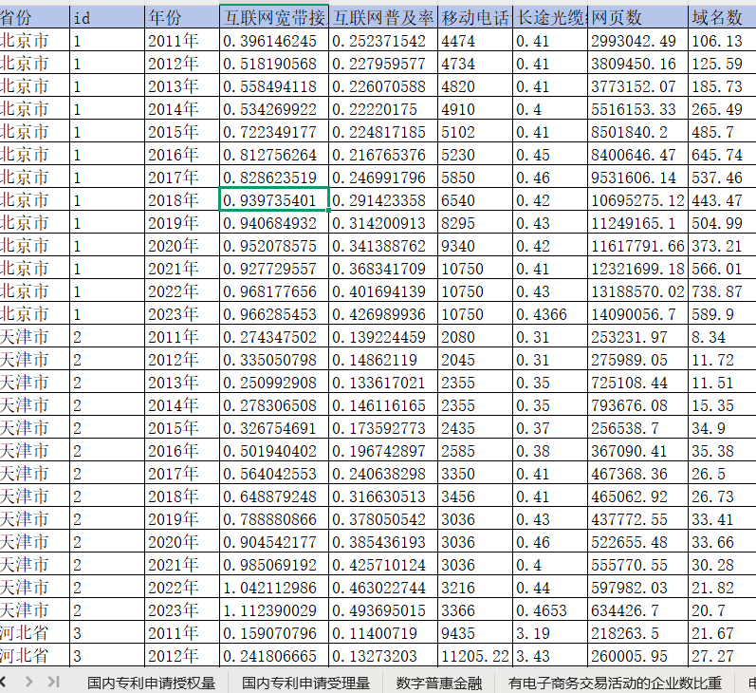Select the 互联网普及率 header cell

[383, 17]
